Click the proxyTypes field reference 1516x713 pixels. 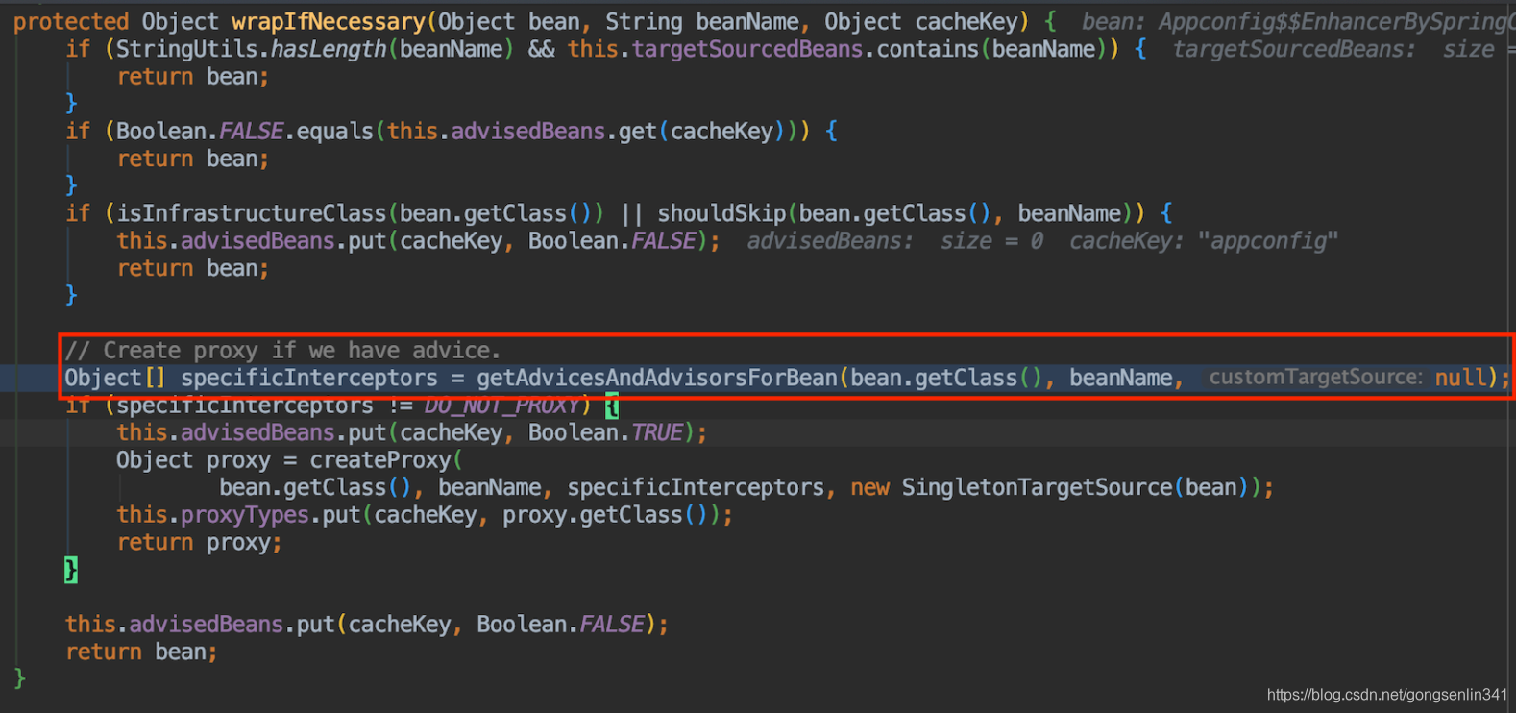click(244, 515)
